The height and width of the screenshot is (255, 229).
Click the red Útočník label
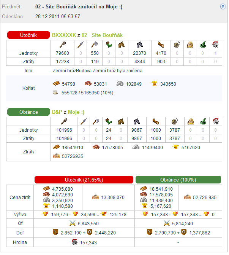click(x=28, y=35)
